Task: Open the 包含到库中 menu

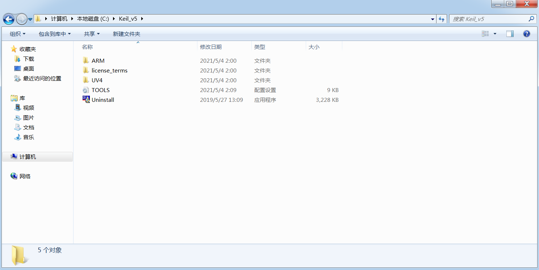Action: pos(55,34)
